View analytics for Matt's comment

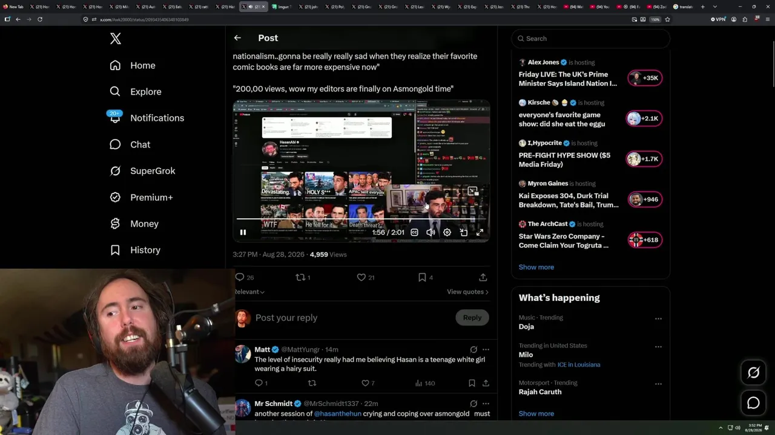424,383
